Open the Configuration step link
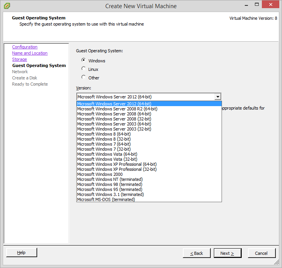 (25, 47)
